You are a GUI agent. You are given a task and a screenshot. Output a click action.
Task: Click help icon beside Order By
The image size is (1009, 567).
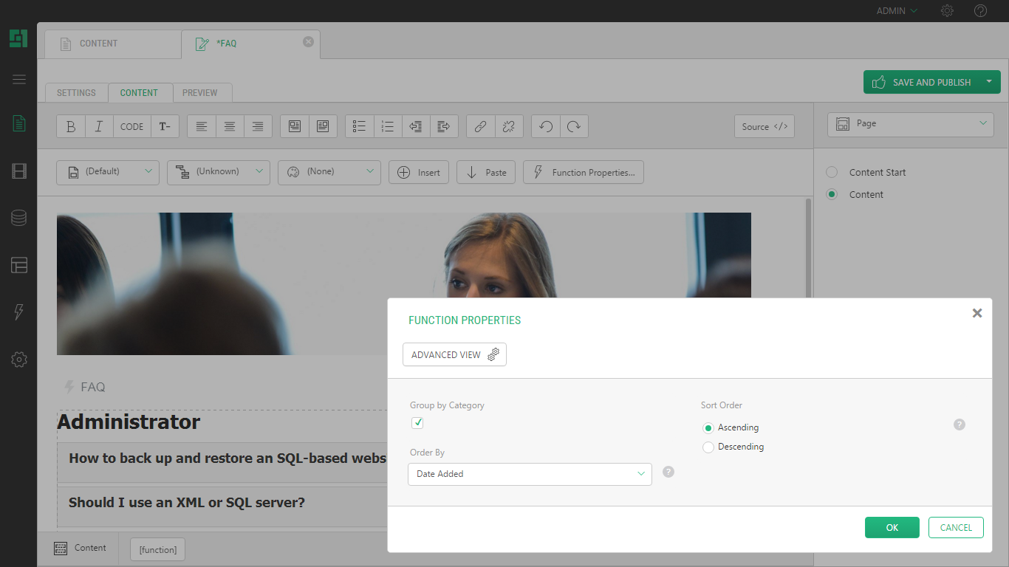pyautogui.click(x=668, y=472)
